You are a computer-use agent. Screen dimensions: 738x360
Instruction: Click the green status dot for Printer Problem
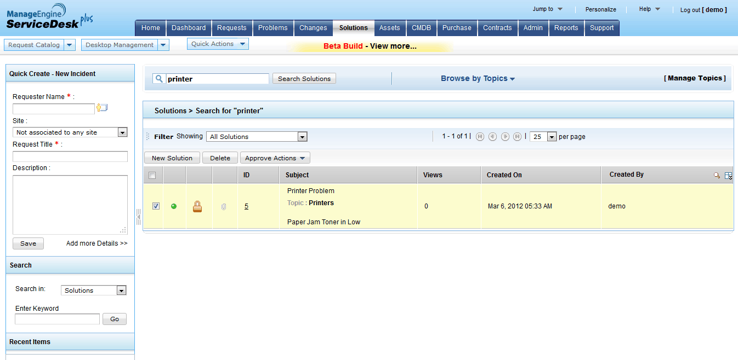click(174, 206)
